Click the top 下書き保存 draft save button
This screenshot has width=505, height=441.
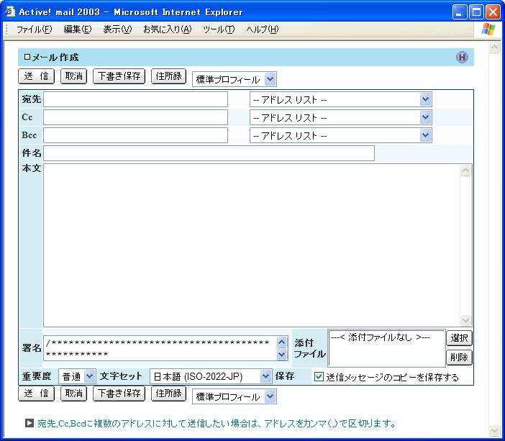(119, 76)
